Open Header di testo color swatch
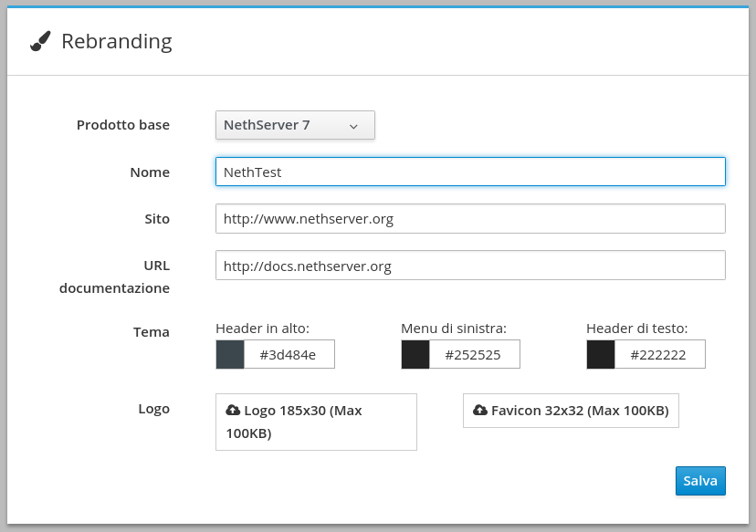The width and height of the screenshot is (756, 532). coord(601,355)
